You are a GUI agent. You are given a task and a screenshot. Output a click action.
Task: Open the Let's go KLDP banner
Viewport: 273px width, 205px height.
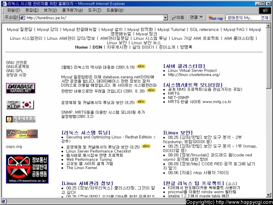point(20,105)
